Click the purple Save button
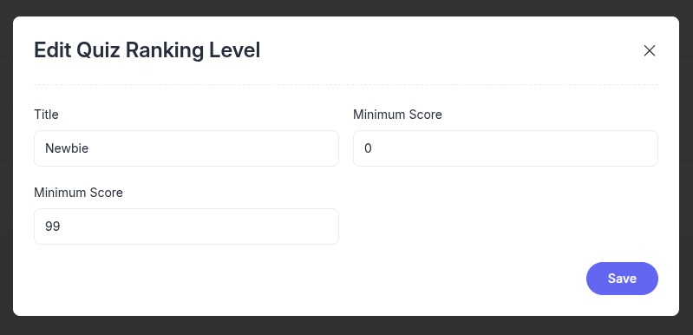 click(x=622, y=279)
